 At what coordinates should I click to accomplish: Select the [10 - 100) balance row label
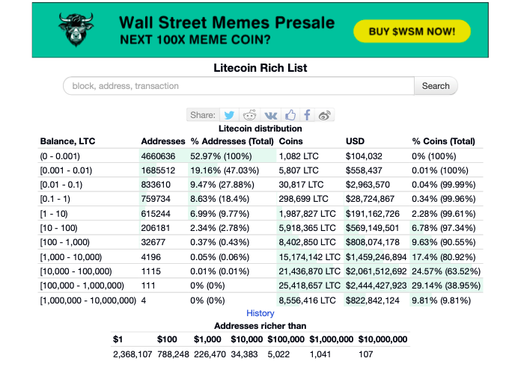(x=59, y=228)
